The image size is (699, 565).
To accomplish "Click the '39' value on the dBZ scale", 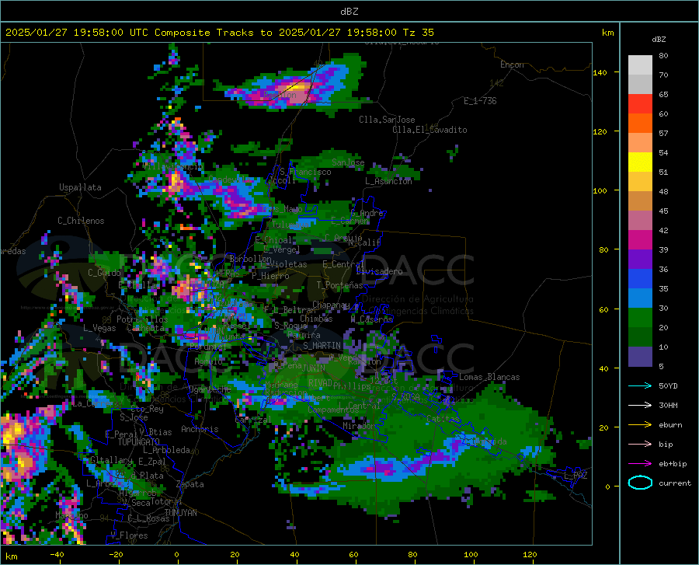I will [x=663, y=249].
